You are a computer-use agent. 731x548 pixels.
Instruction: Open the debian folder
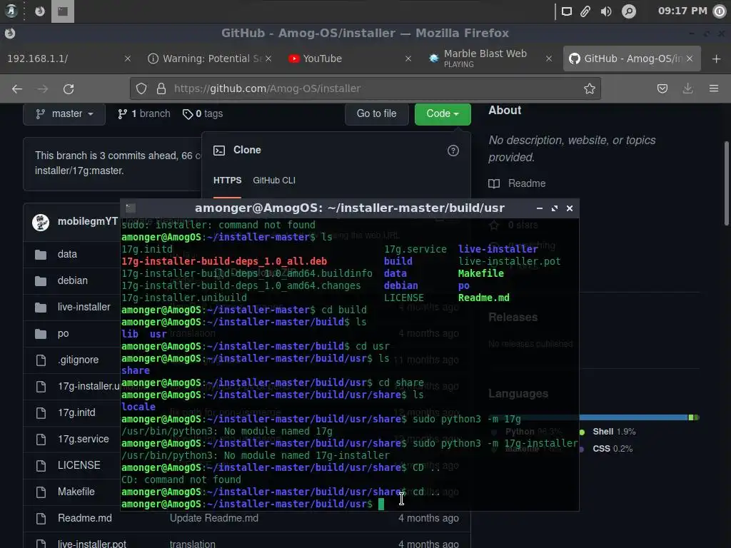72,280
